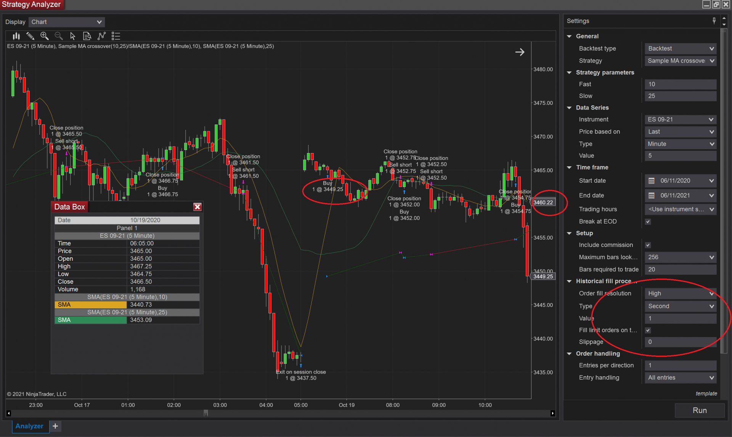Collapse the Strategy parameters section
Screen dimensions: 732x437
pos(569,73)
